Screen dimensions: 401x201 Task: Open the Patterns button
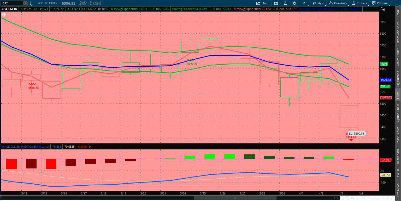(x=380, y=3)
